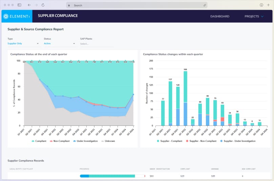Click the link icon in address bar
This screenshot has height=181, width=274.
205,5
